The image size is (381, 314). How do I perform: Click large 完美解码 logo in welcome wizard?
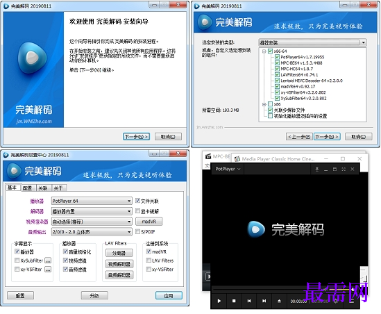pos(33,58)
